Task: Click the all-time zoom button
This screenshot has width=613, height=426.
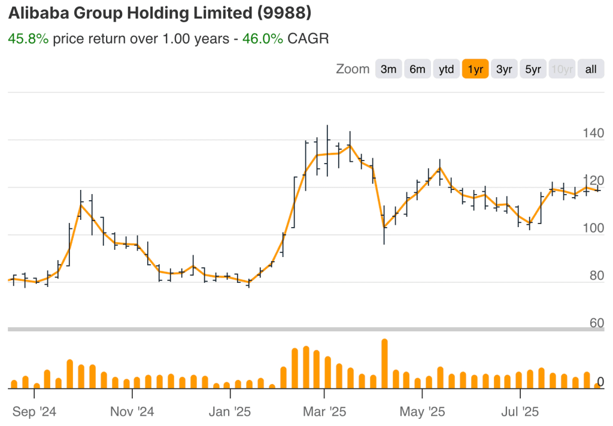Action: coord(591,69)
